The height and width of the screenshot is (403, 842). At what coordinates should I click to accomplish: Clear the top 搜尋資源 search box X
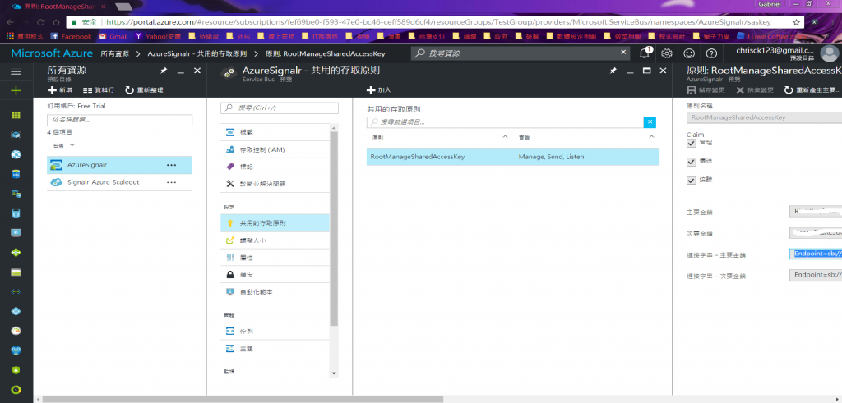(623, 53)
